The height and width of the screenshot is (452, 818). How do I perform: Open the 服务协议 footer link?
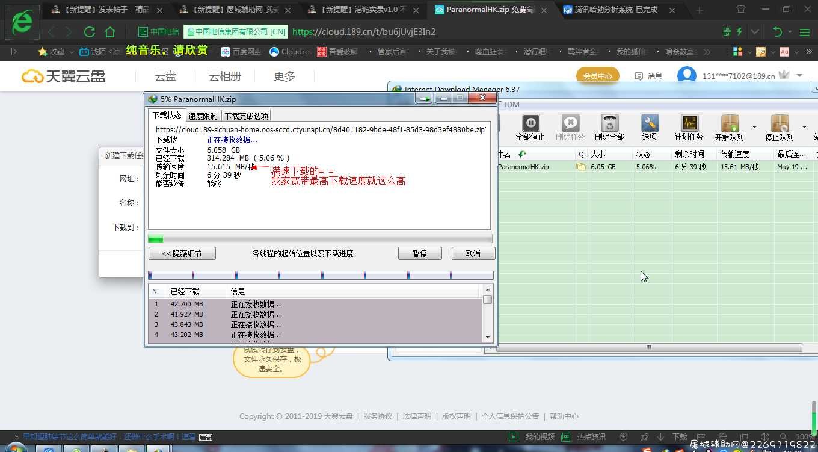(378, 416)
